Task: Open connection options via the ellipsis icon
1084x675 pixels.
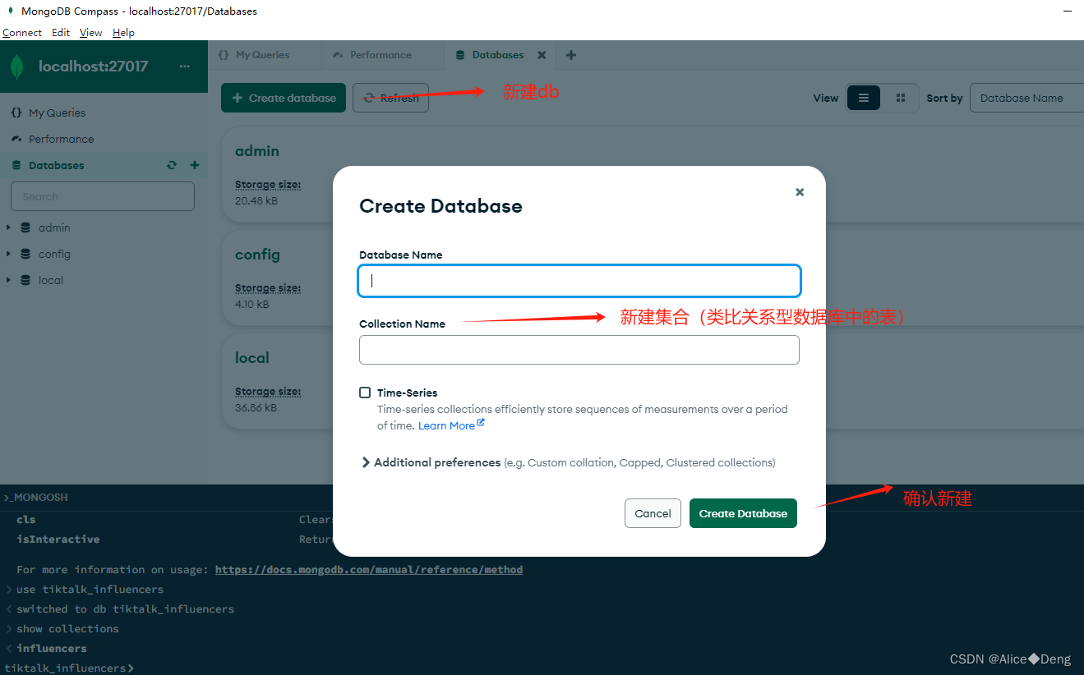Action: coord(184,67)
